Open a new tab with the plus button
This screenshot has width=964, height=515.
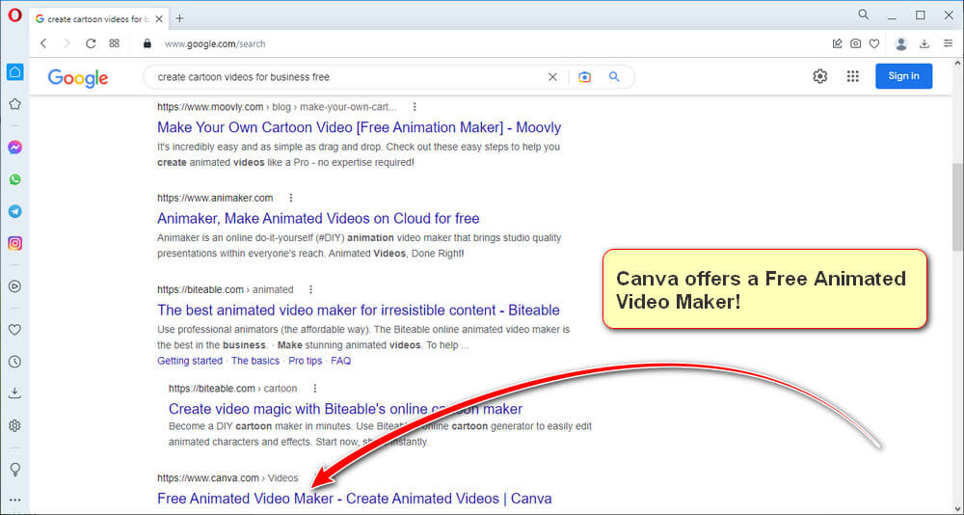[179, 18]
